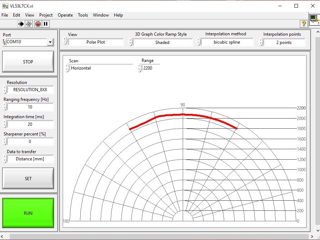This screenshot has width=320, height=240.
Task: Click the STOP button
Action: point(28,62)
